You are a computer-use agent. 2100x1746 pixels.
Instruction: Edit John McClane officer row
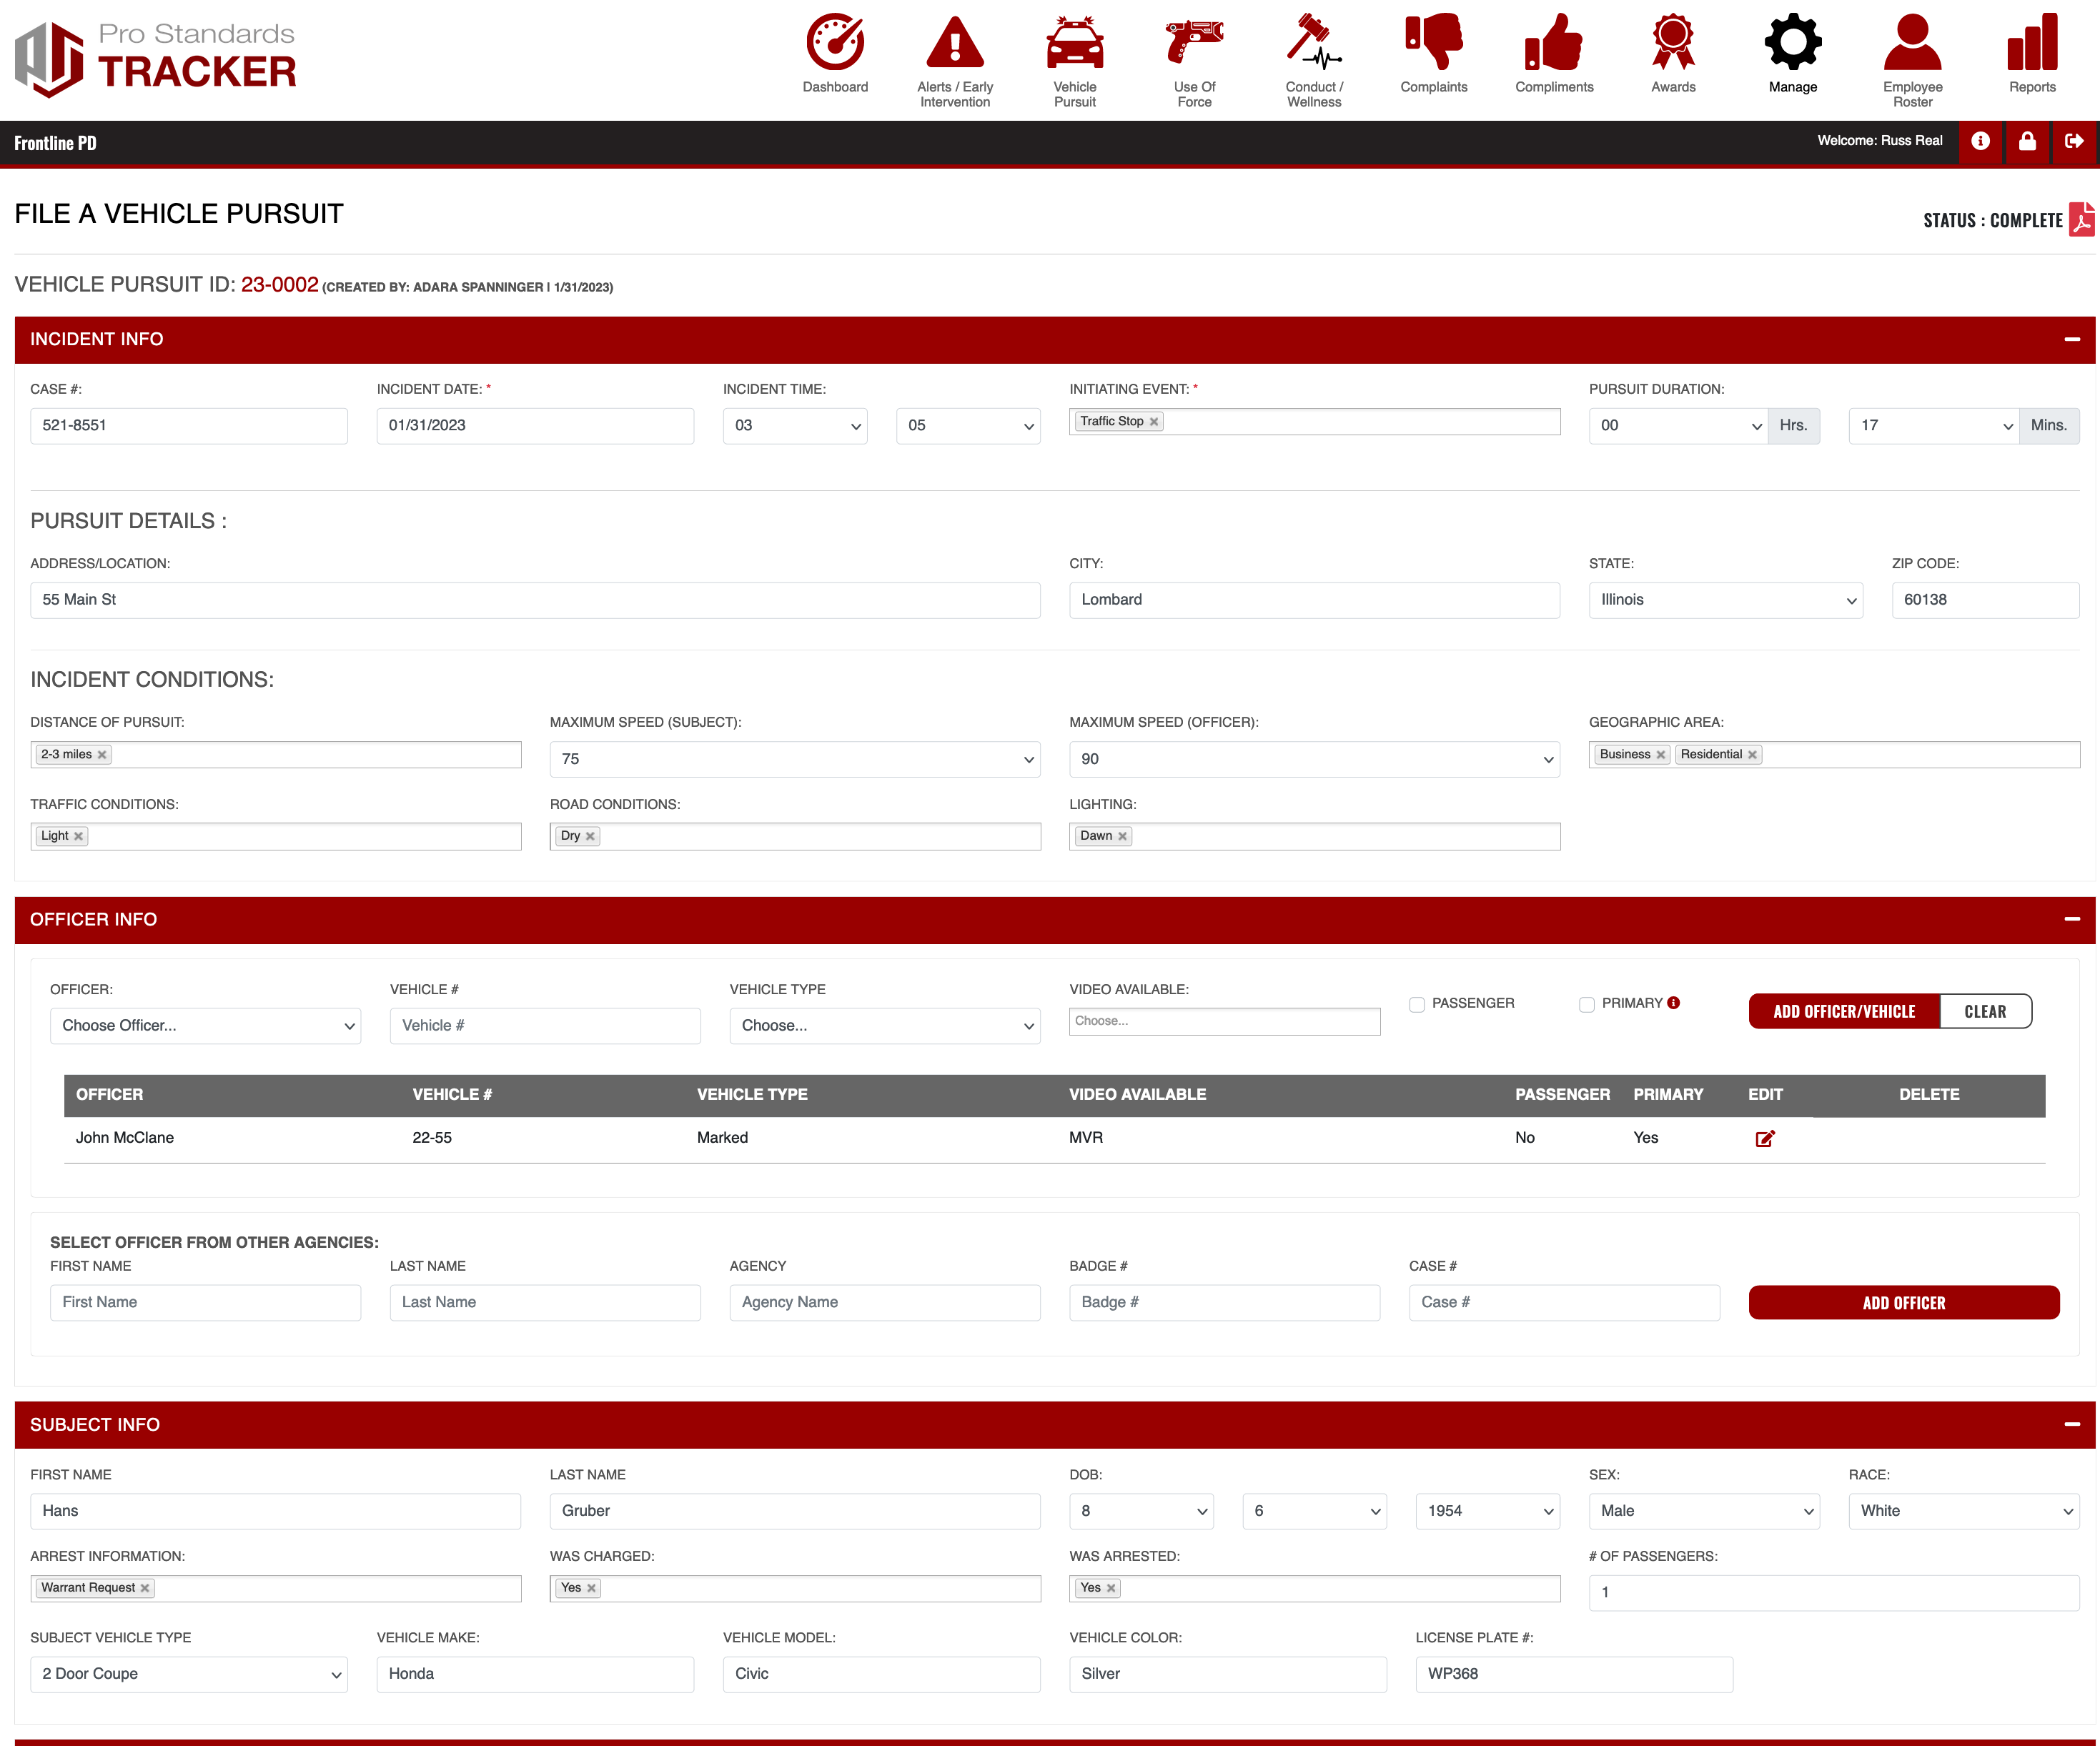[x=1765, y=1138]
